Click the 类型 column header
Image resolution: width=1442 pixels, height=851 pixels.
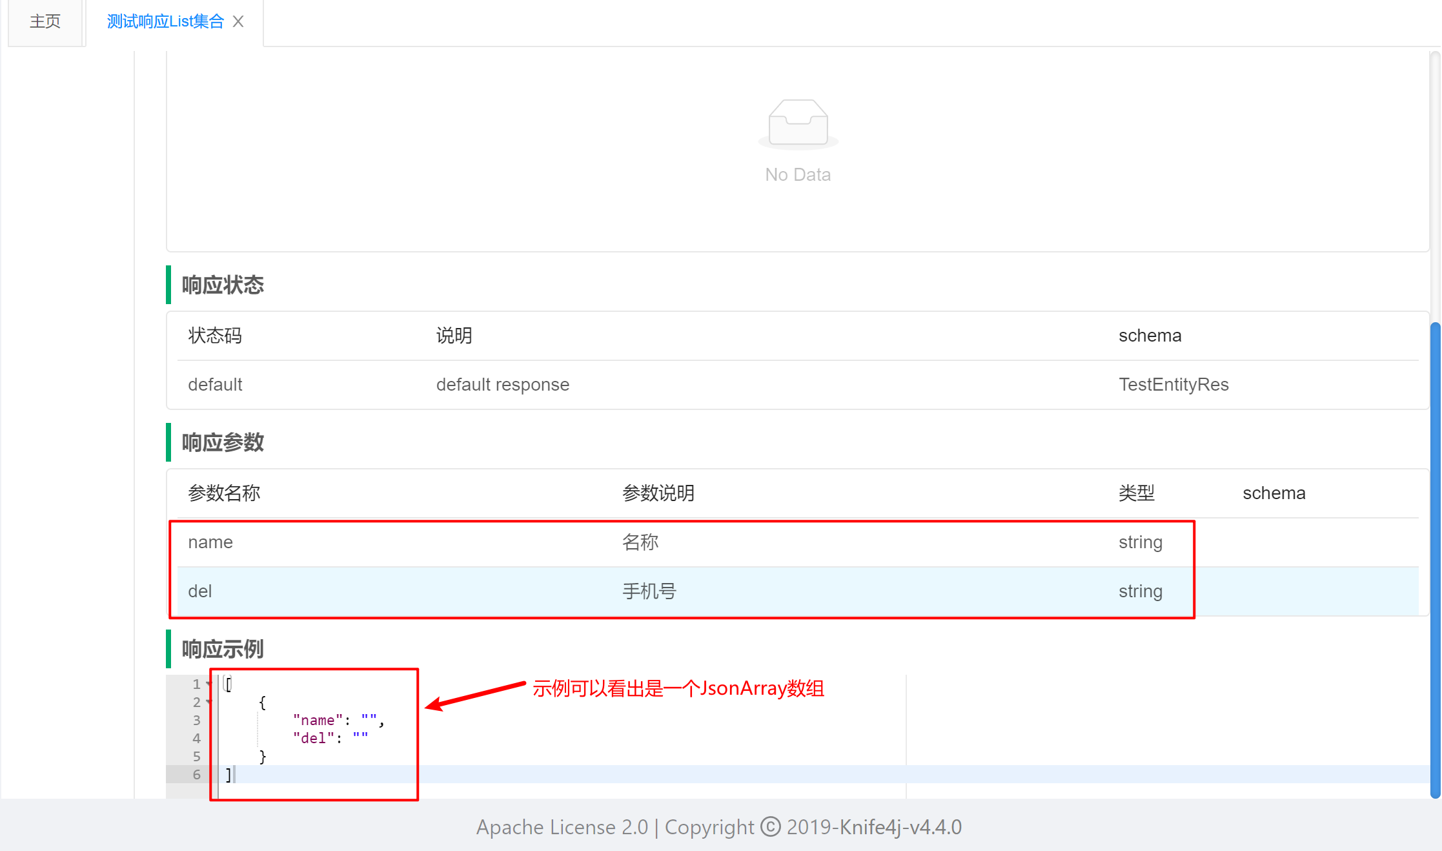coord(1136,493)
